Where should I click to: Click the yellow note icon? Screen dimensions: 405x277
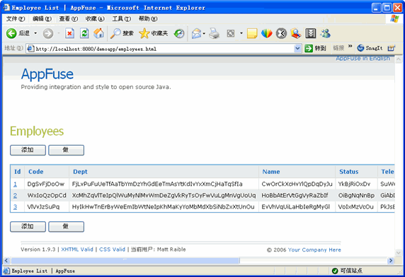click(252, 33)
